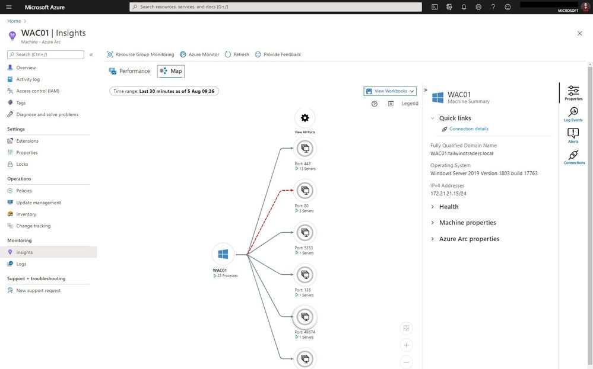
Task: Open the Alerts pane icon
Action: 573,136
